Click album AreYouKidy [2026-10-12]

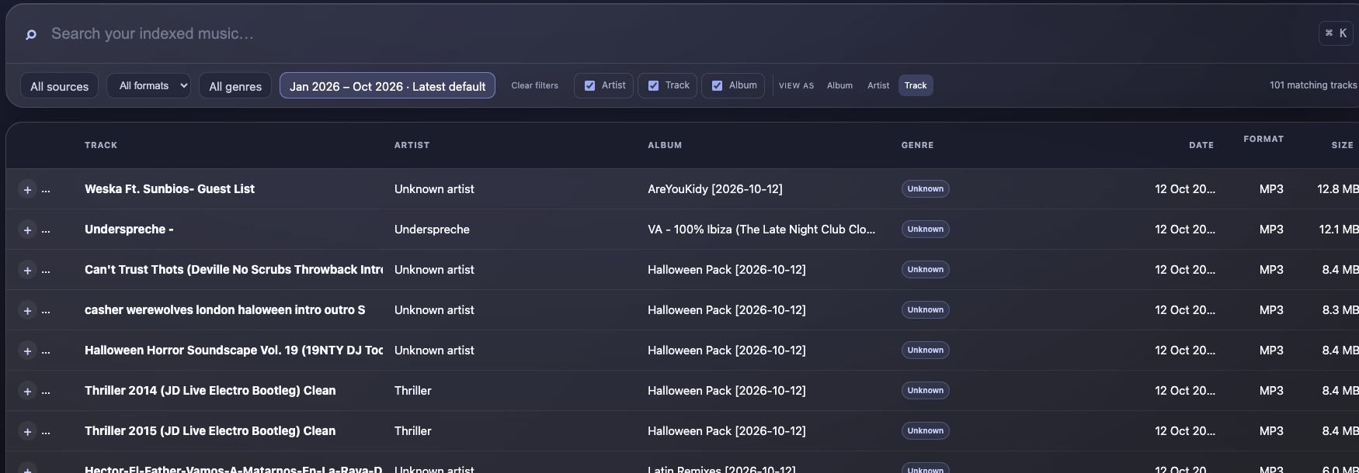pyautogui.click(x=715, y=188)
